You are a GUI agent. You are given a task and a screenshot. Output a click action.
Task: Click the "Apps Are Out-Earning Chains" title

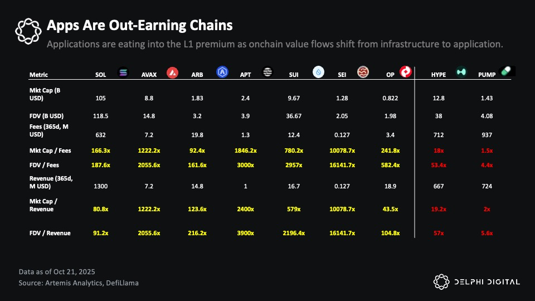pos(139,26)
